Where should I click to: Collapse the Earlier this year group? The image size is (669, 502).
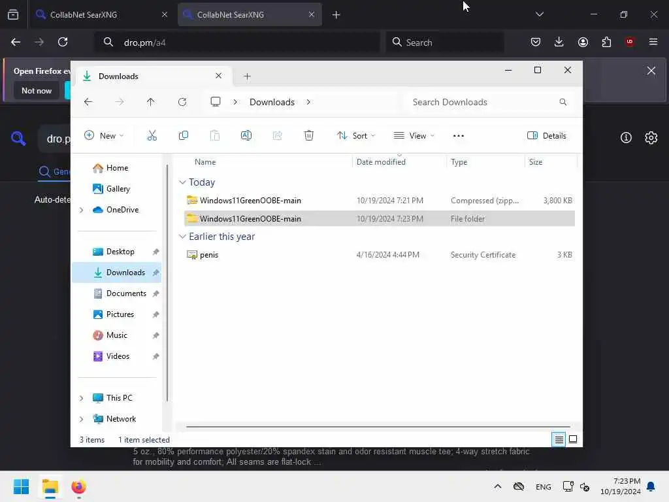[183, 237]
